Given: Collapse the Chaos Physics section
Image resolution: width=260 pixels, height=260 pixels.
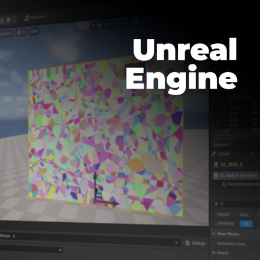Looking at the screenshot, I should [x=214, y=234].
